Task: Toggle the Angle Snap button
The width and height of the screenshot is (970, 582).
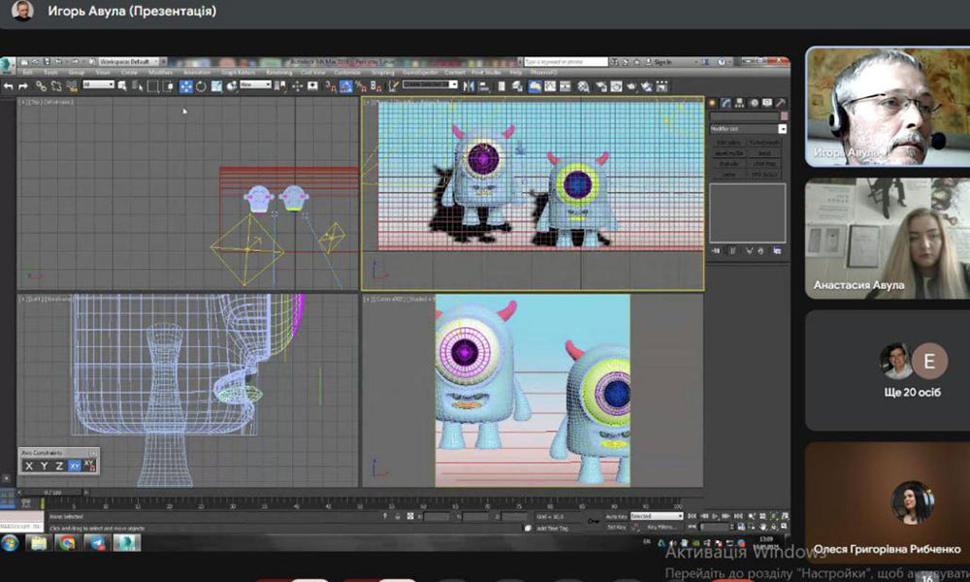Action: coord(346,86)
